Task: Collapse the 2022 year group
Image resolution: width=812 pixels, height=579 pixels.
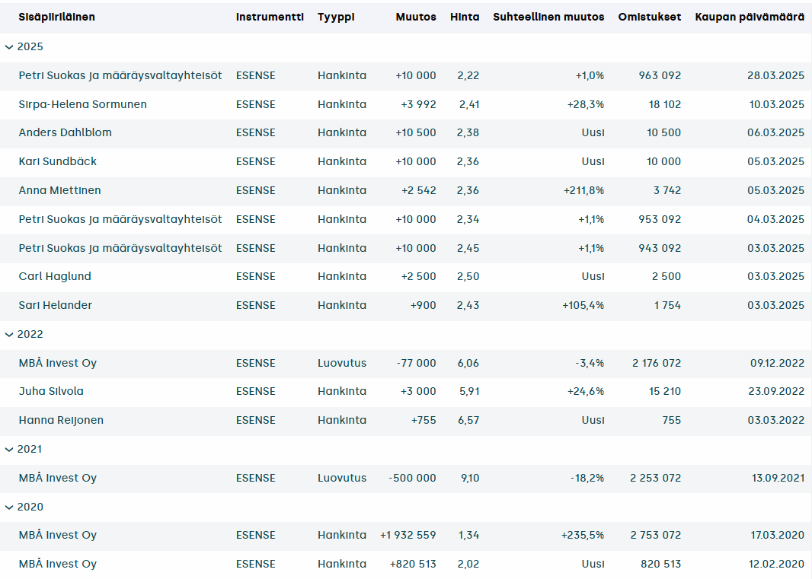Action: [x=9, y=335]
